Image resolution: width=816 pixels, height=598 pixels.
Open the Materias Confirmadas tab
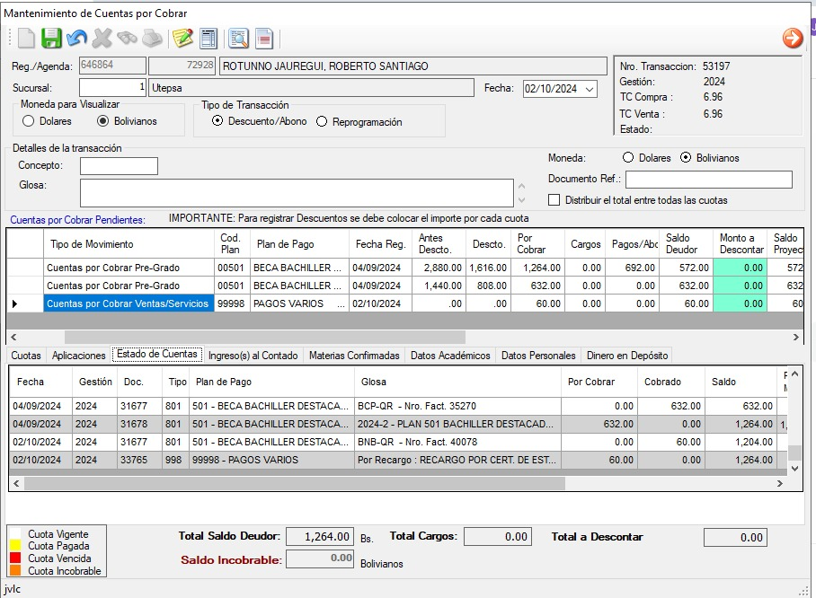[x=354, y=356]
